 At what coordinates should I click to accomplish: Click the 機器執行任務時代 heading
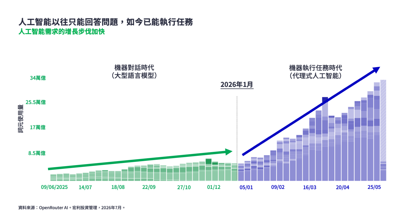click(x=316, y=68)
